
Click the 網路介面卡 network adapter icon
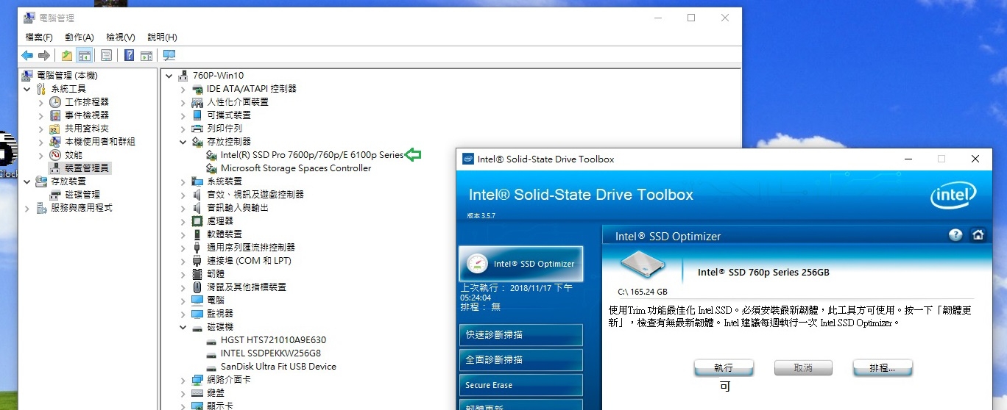(x=197, y=380)
